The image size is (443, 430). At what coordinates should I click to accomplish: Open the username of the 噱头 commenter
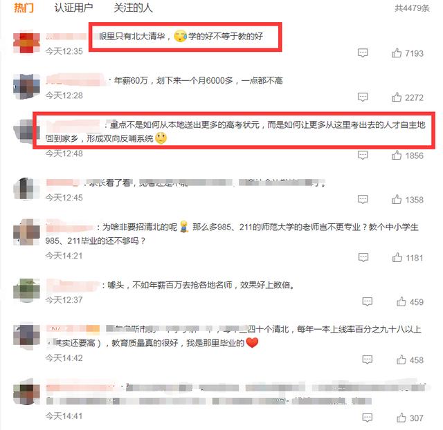(x=73, y=285)
